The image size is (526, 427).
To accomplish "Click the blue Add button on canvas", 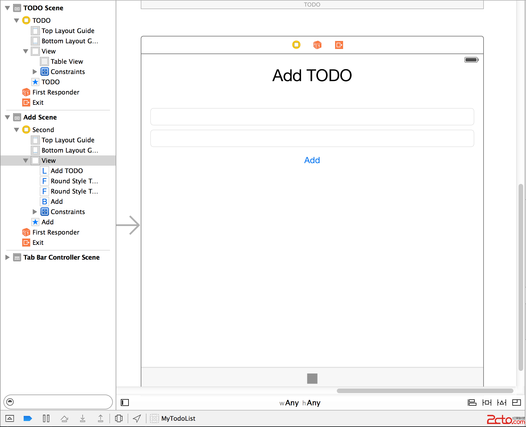I will point(312,160).
